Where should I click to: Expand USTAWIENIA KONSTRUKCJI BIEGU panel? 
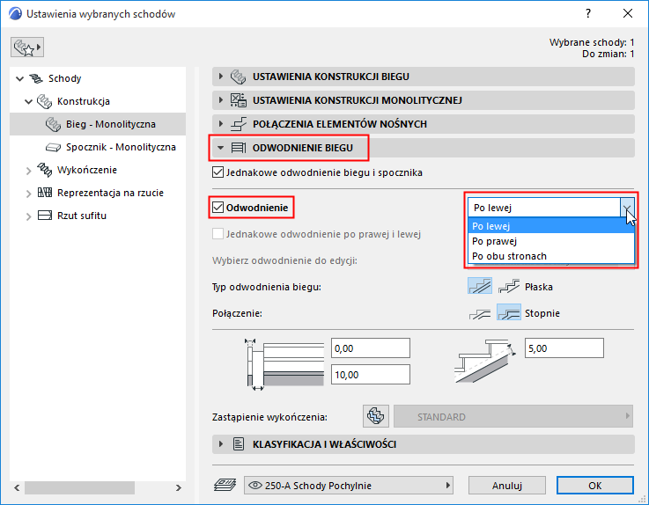221,77
